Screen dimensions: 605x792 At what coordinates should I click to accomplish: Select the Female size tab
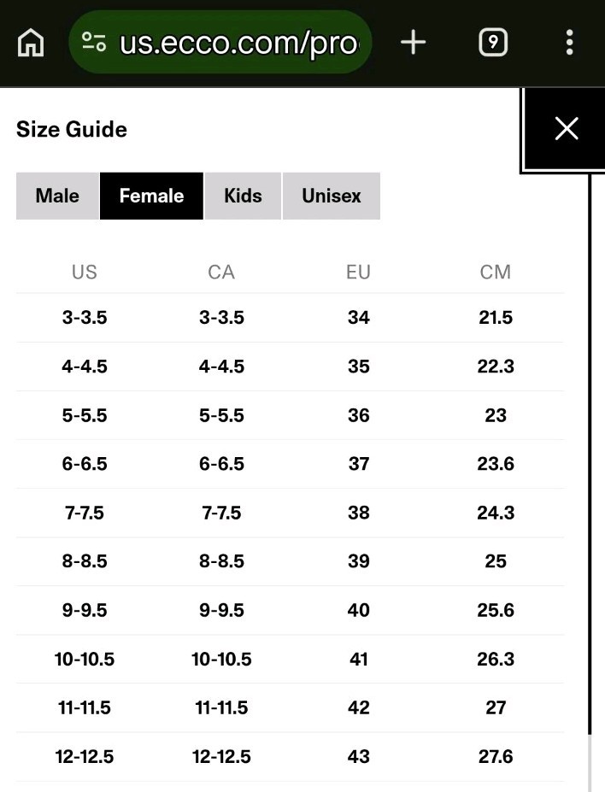(x=151, y=196)
